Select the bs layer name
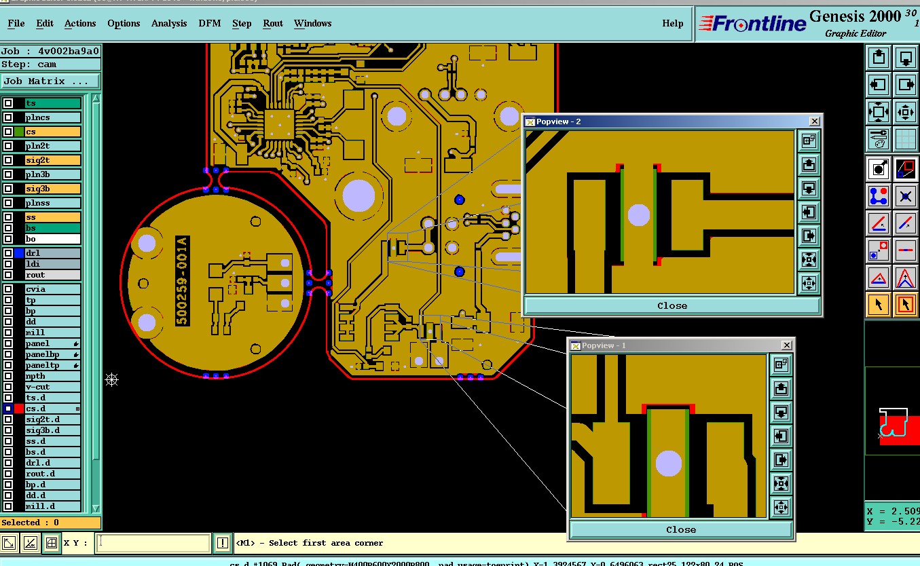Screen dimensions: 920x566 click(x=53, y=228)
